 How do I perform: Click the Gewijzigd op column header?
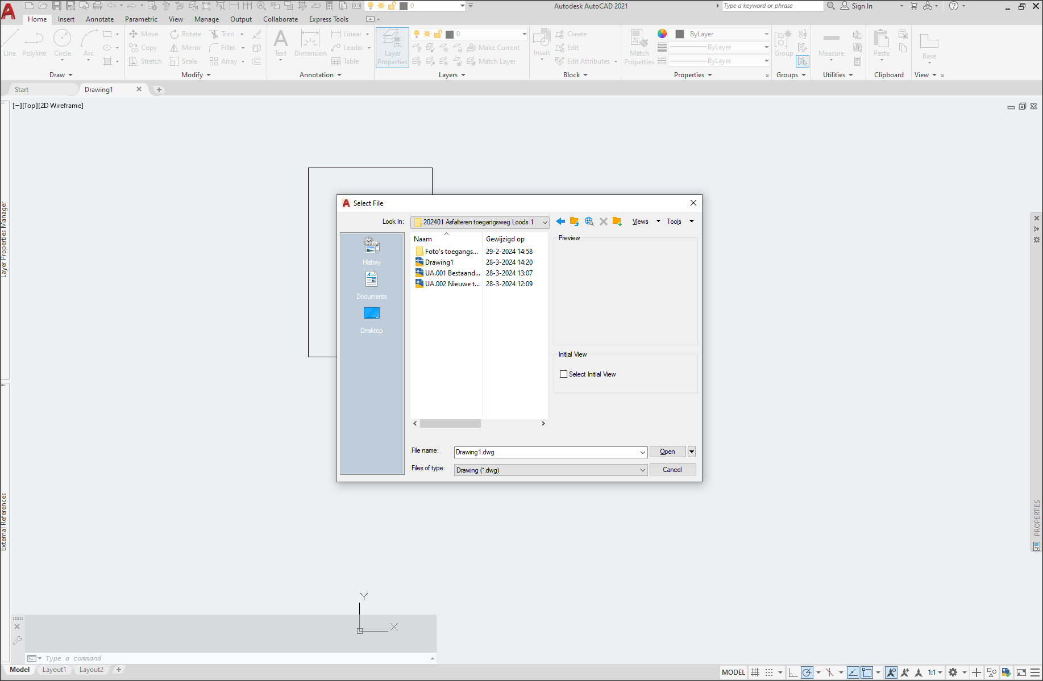pos(515,239)
